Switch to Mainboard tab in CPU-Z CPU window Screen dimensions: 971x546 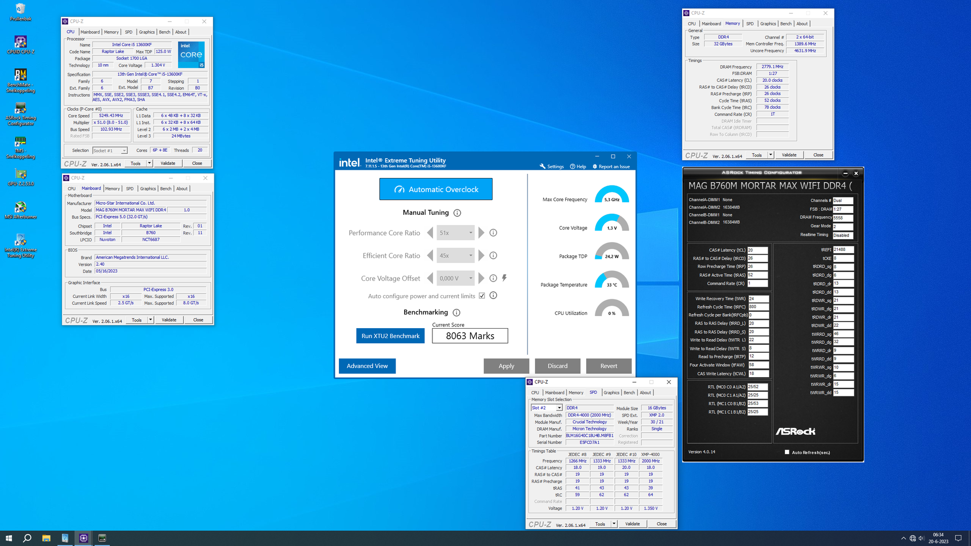tap(90, 32)
